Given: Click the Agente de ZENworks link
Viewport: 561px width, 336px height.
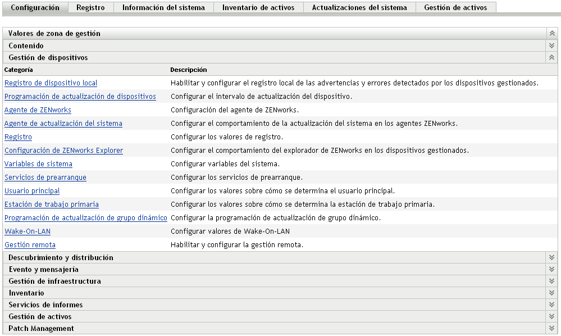Looking at the screenshot, I should 38,110.
